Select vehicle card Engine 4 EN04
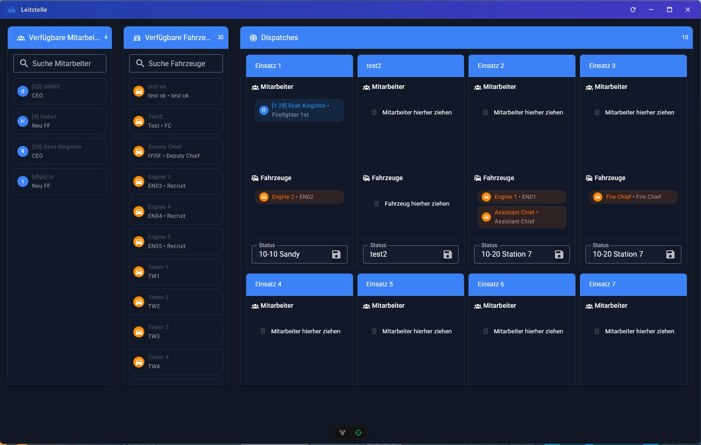The image size is (701, 445). pyautogui.click(x=176, y=212)
